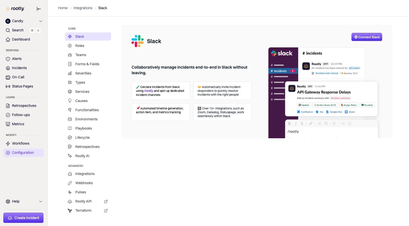Click the Declare incidents from Slack card
The image size is (409, 226).
161,91
